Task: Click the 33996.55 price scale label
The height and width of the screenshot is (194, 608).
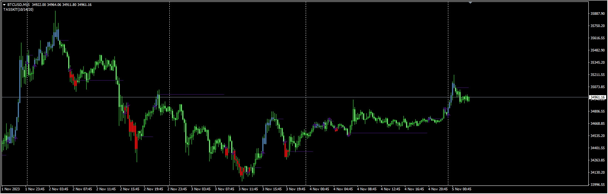Action: 598,185
